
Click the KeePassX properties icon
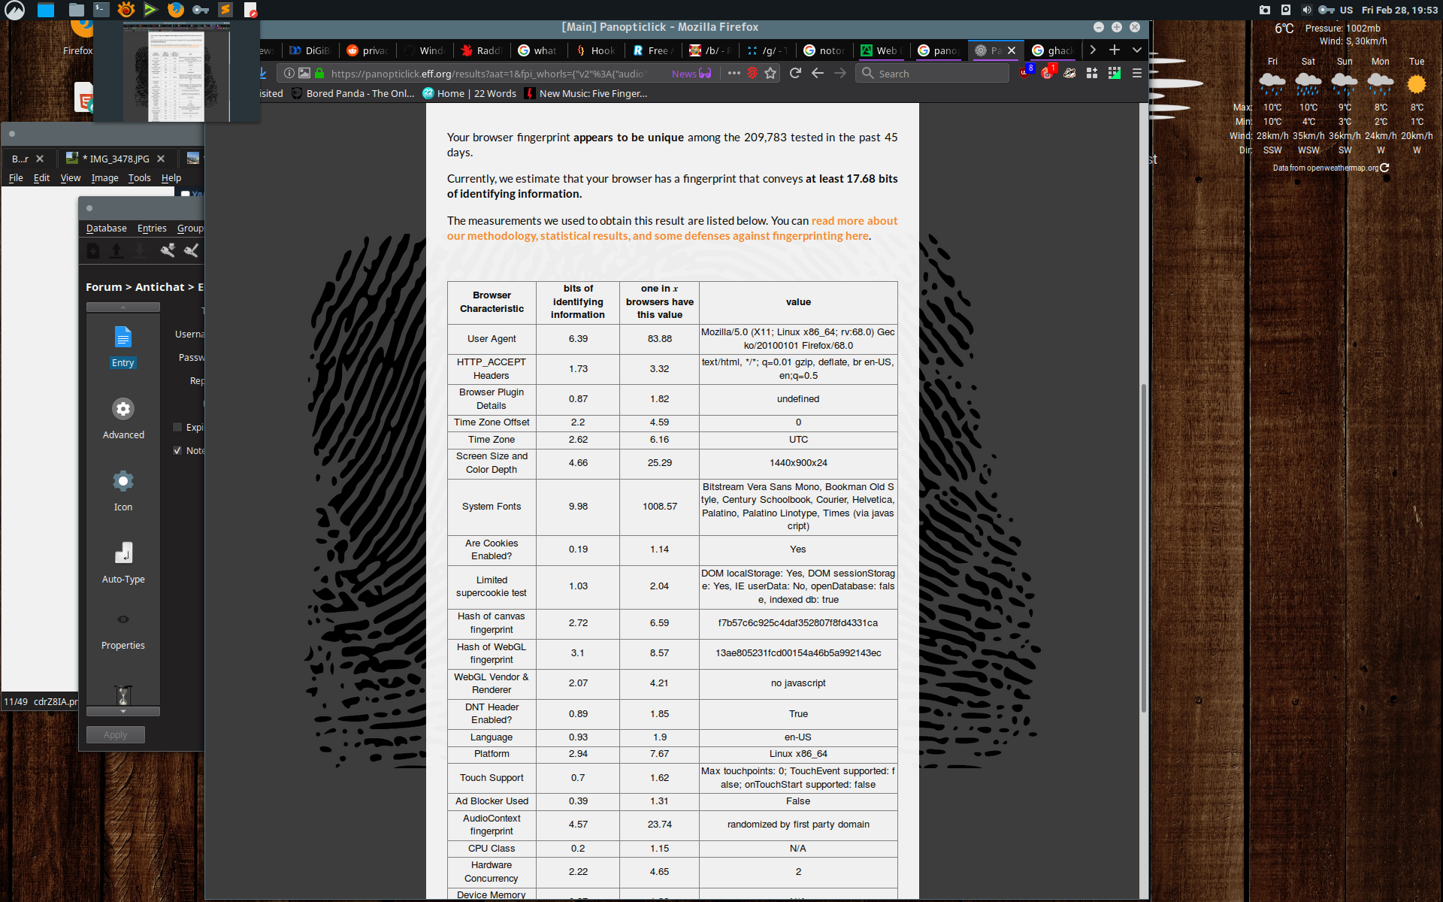click(x=123, y=619)
